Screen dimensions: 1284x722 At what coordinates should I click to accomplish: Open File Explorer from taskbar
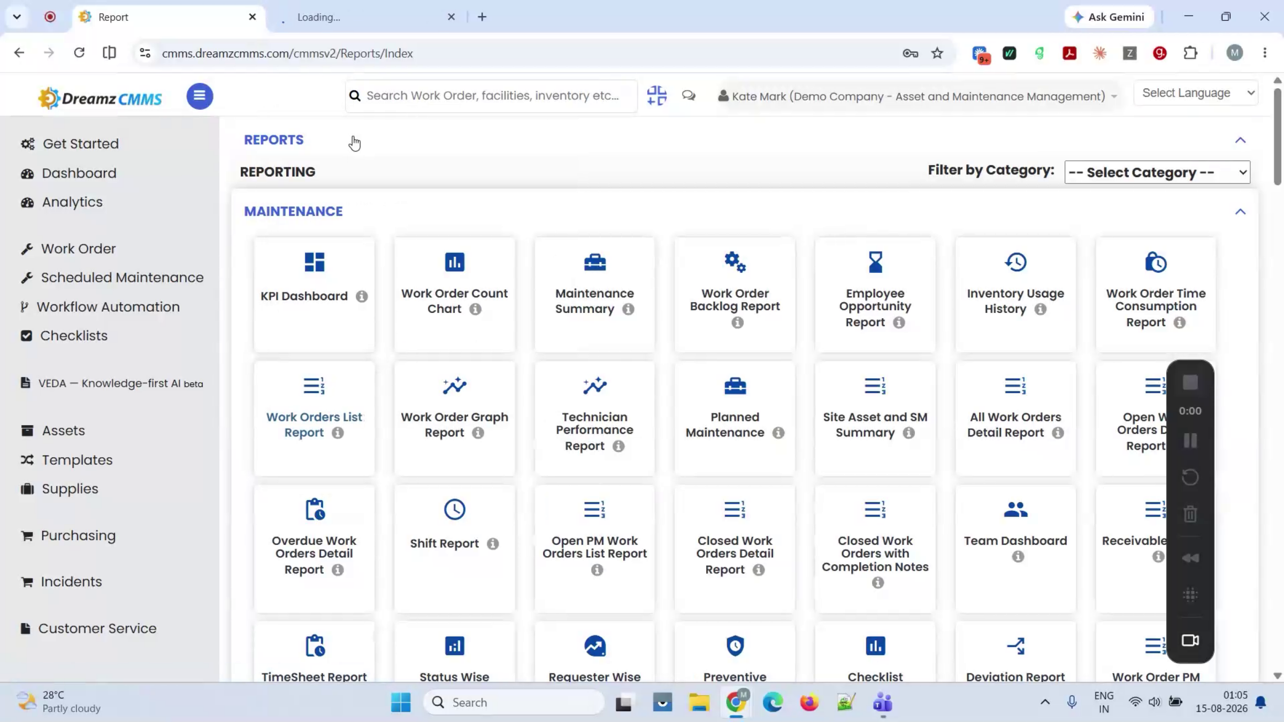pos(699,702)
